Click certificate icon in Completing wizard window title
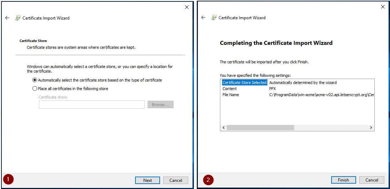Viewport: 390px width, 189px height. (214, 18)
